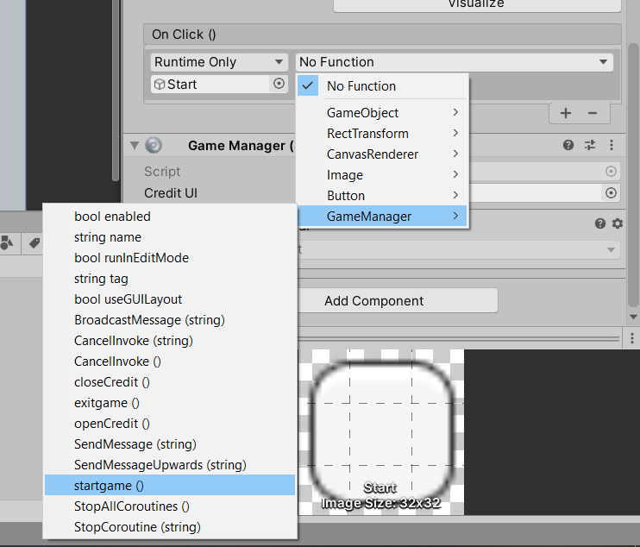The width and height of the screenshot is (640, 547).
Task: Click the Start sprite preview thumbnail
Action: click(x=380, y=423)
